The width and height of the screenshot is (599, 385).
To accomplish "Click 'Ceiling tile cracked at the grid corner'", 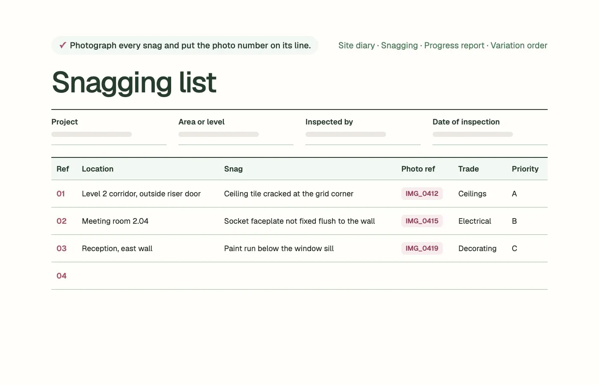I will (289, 194).
